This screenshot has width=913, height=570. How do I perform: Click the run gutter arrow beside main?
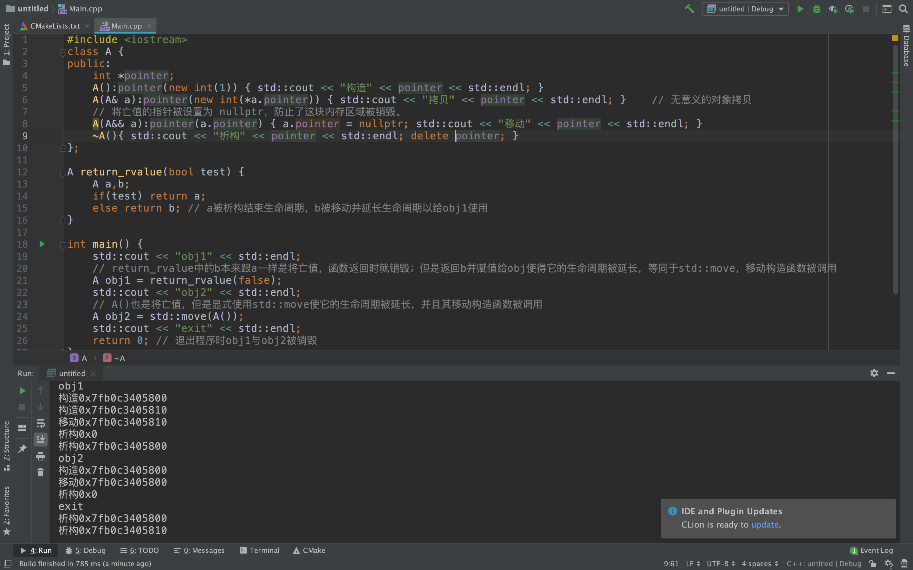click(42, 244)
